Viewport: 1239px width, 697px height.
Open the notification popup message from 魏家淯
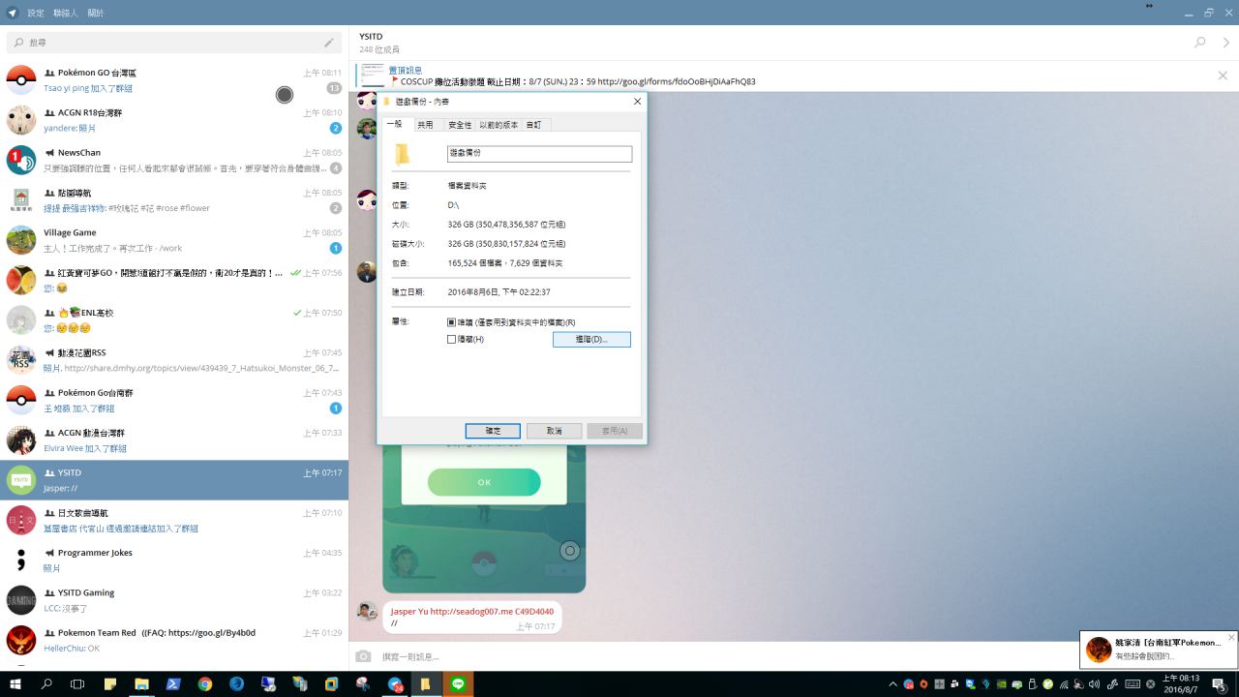1160,650
